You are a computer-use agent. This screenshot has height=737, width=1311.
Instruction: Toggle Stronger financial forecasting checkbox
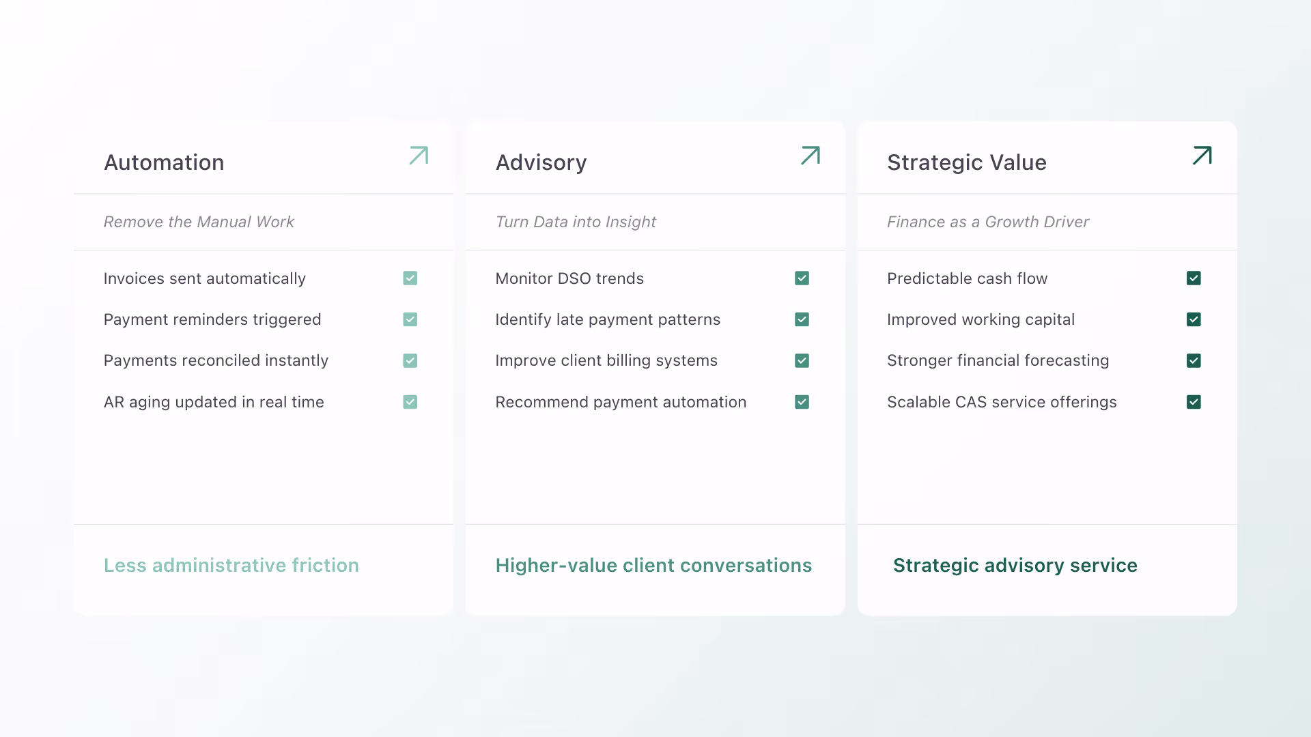[1194, 360]
